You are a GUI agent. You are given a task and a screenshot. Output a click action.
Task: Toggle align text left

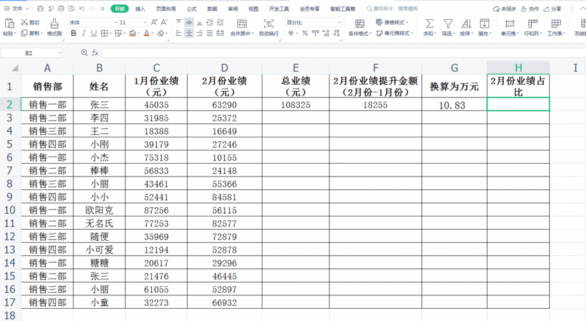pyautogui.click(x=179, y=33)
